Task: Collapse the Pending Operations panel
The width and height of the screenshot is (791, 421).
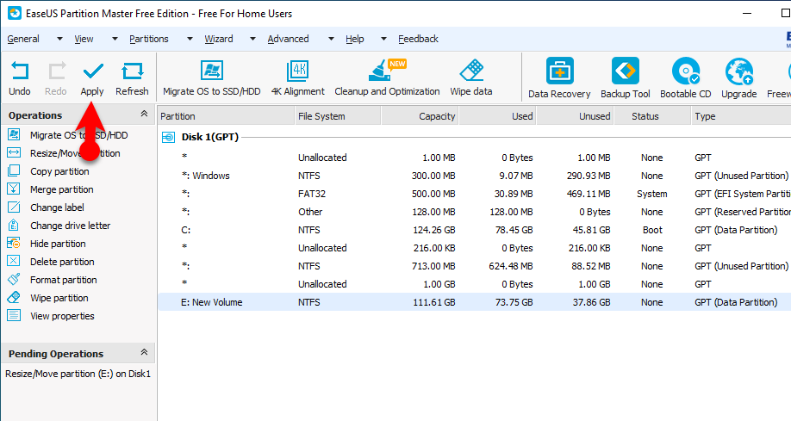Action: point(144,353)
